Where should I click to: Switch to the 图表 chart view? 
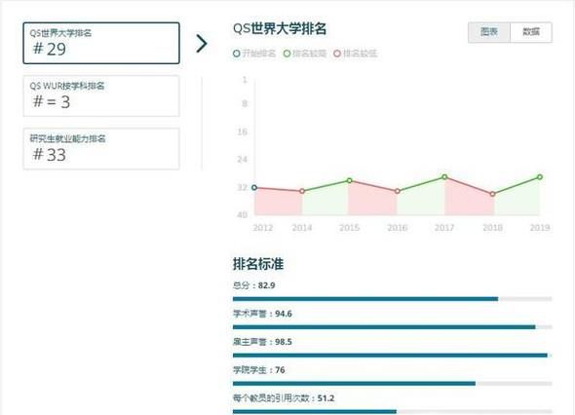489,32
